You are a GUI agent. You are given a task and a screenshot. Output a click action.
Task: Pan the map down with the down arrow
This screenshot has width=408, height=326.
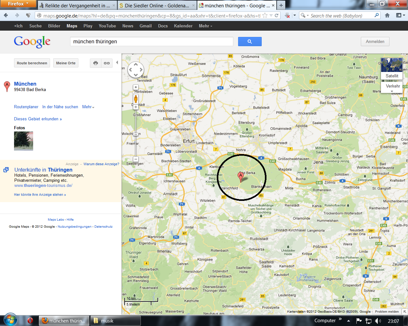(136, 75)
